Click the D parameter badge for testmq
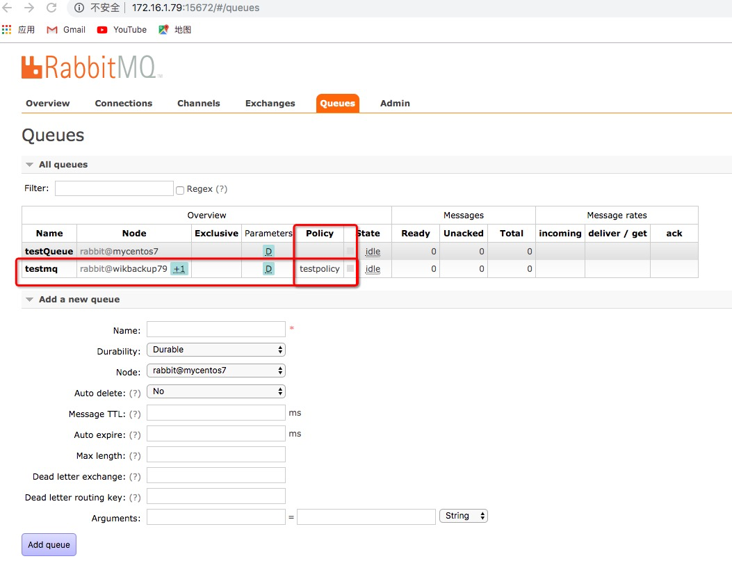This screenshot has height=561, width=732. point(268,269)
